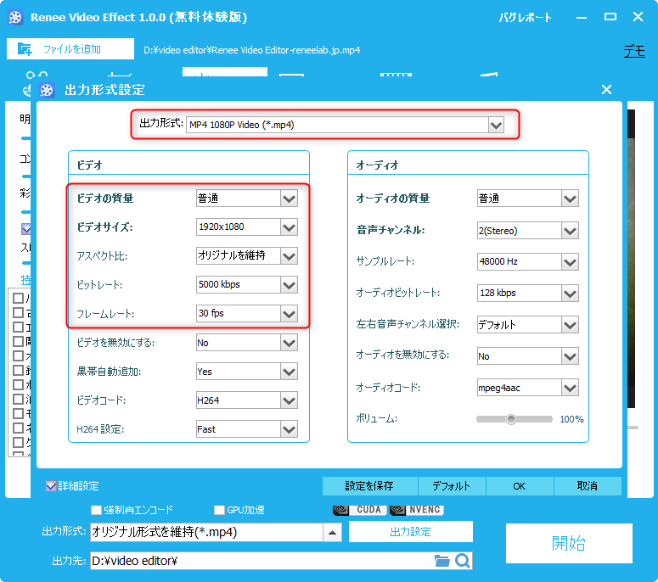This screenshot has width=658, height=582.
Task: Close the 出力形式設定 dialog
Action: click(606, 89)
